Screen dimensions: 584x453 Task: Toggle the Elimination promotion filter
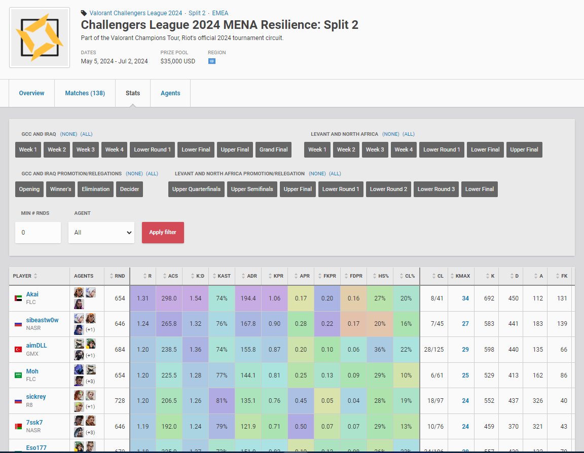pos(96,189)
